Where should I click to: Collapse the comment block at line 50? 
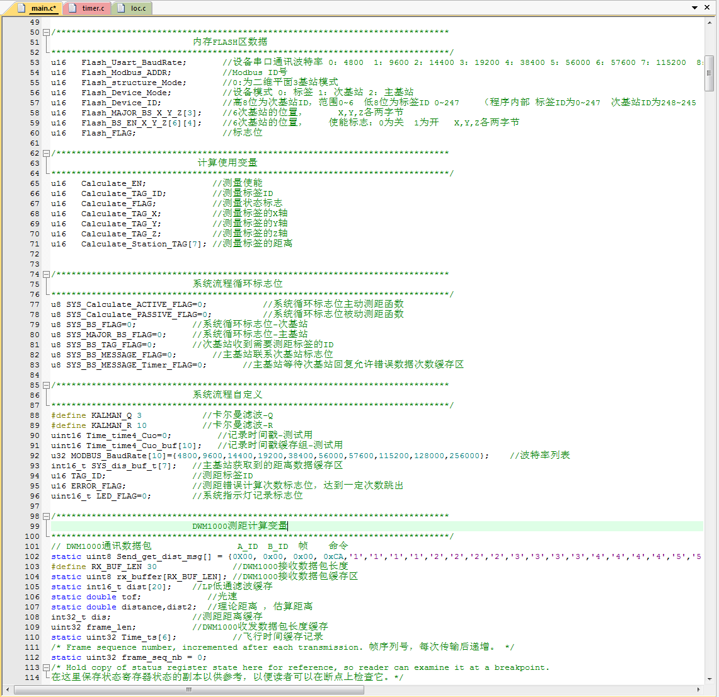tap(46, 32)
